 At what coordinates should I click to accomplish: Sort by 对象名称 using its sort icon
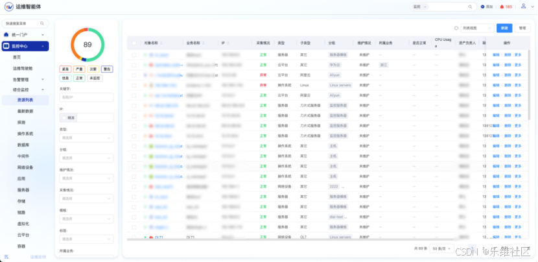coord(161,43)
